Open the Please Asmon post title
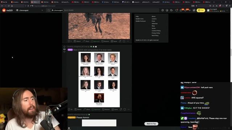The width and height of the screenshot is (232, 130). (x=83, y=117)
